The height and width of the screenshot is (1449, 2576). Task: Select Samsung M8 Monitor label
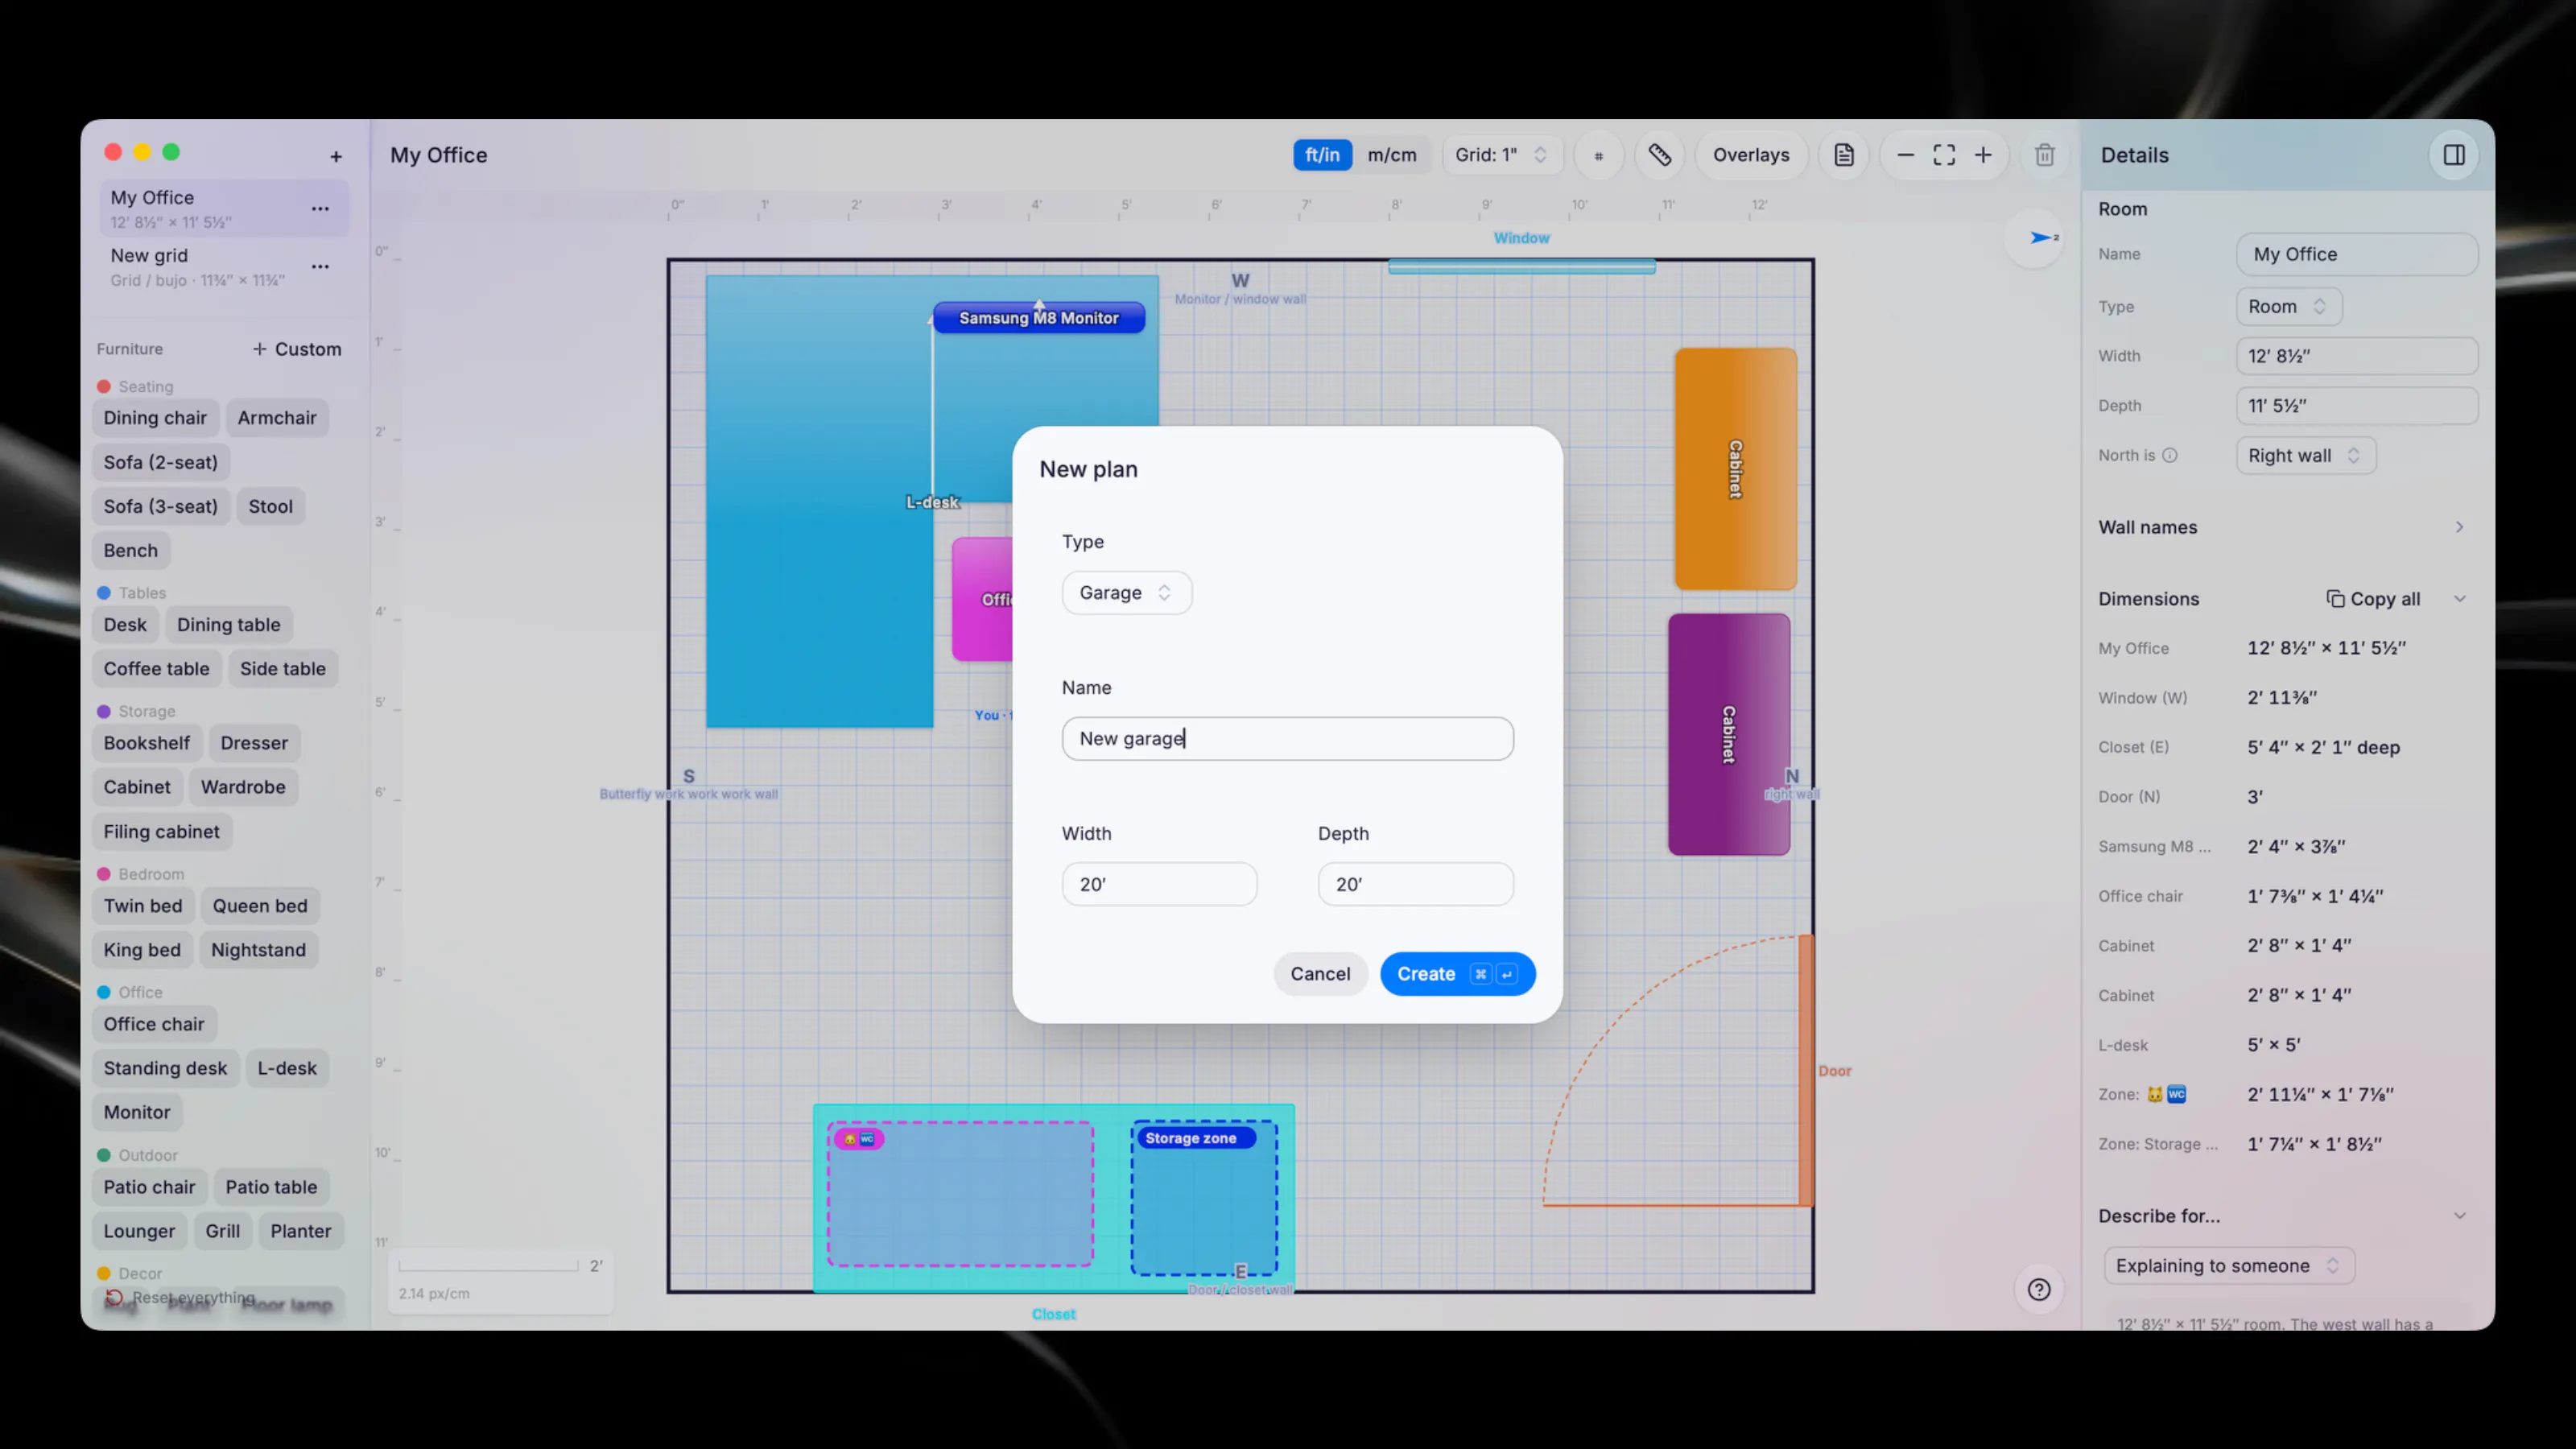(1038, 318)
